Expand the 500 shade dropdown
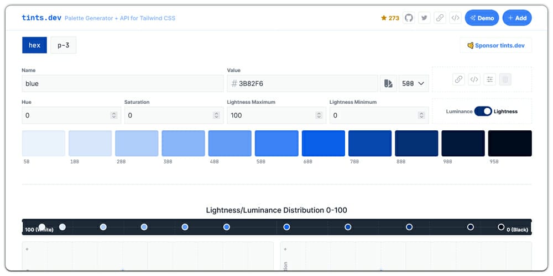The width and height of the screenshot is (553, 276). point(413,83)
